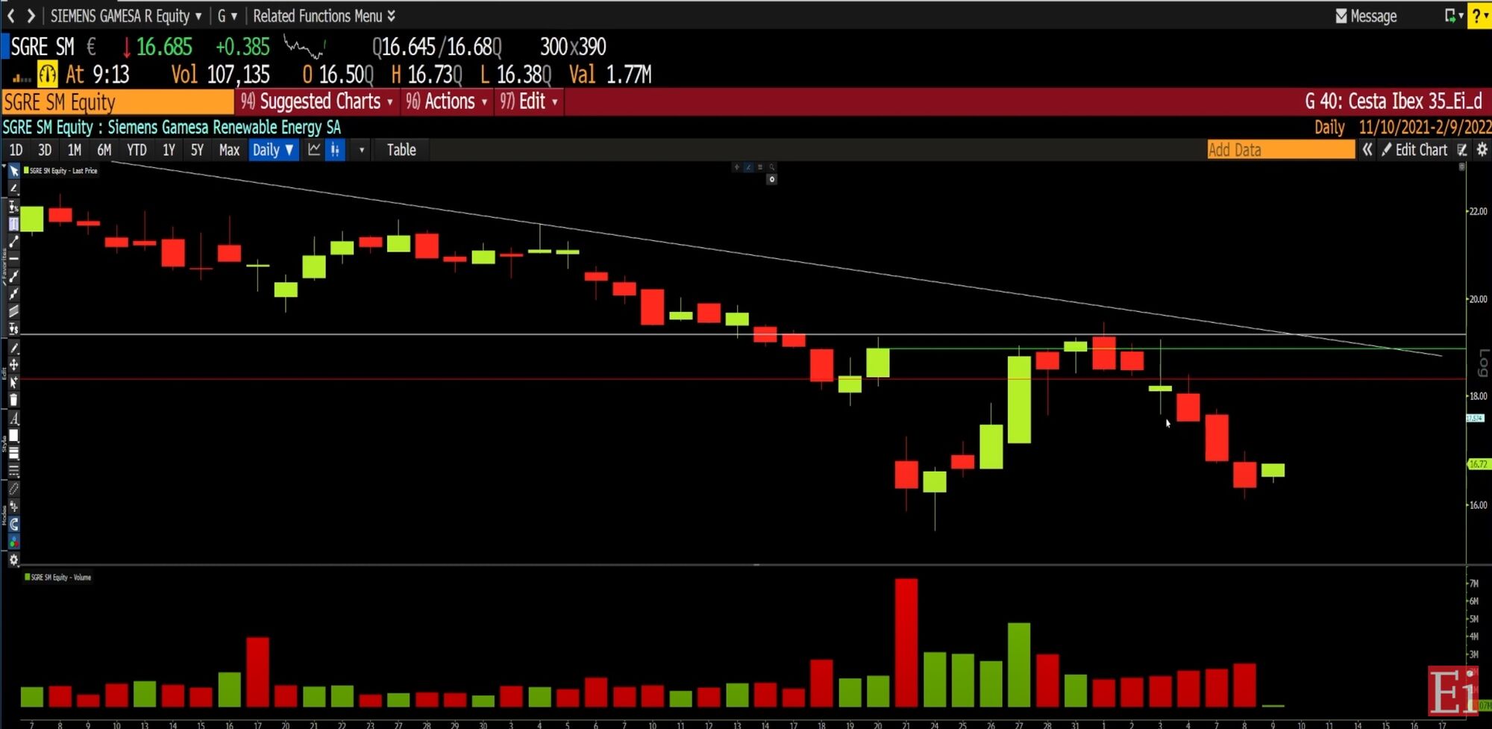Click the annotate checklist icon beside Edit Chart

pos(1462,150)
